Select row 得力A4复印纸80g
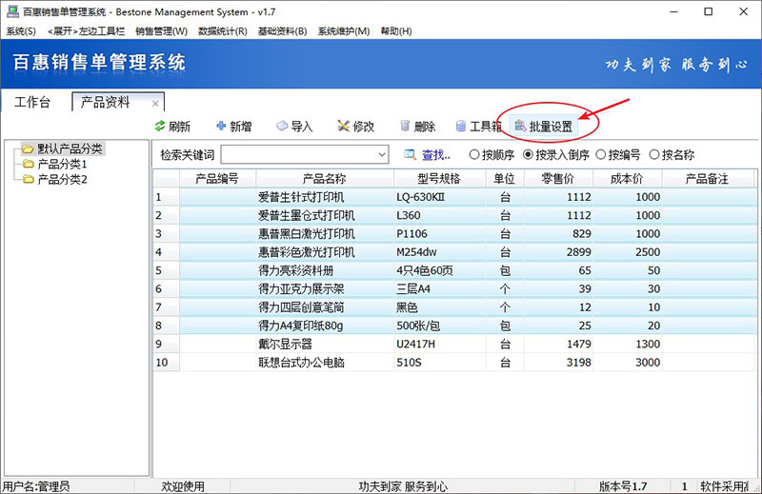Viewport: 762px width, 494px height. [455, 326]
